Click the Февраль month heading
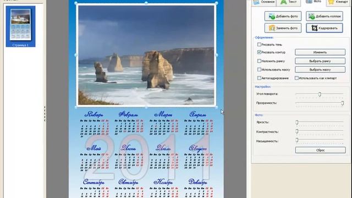The height and width of the screenshot is (198, 352). [128, 114]
